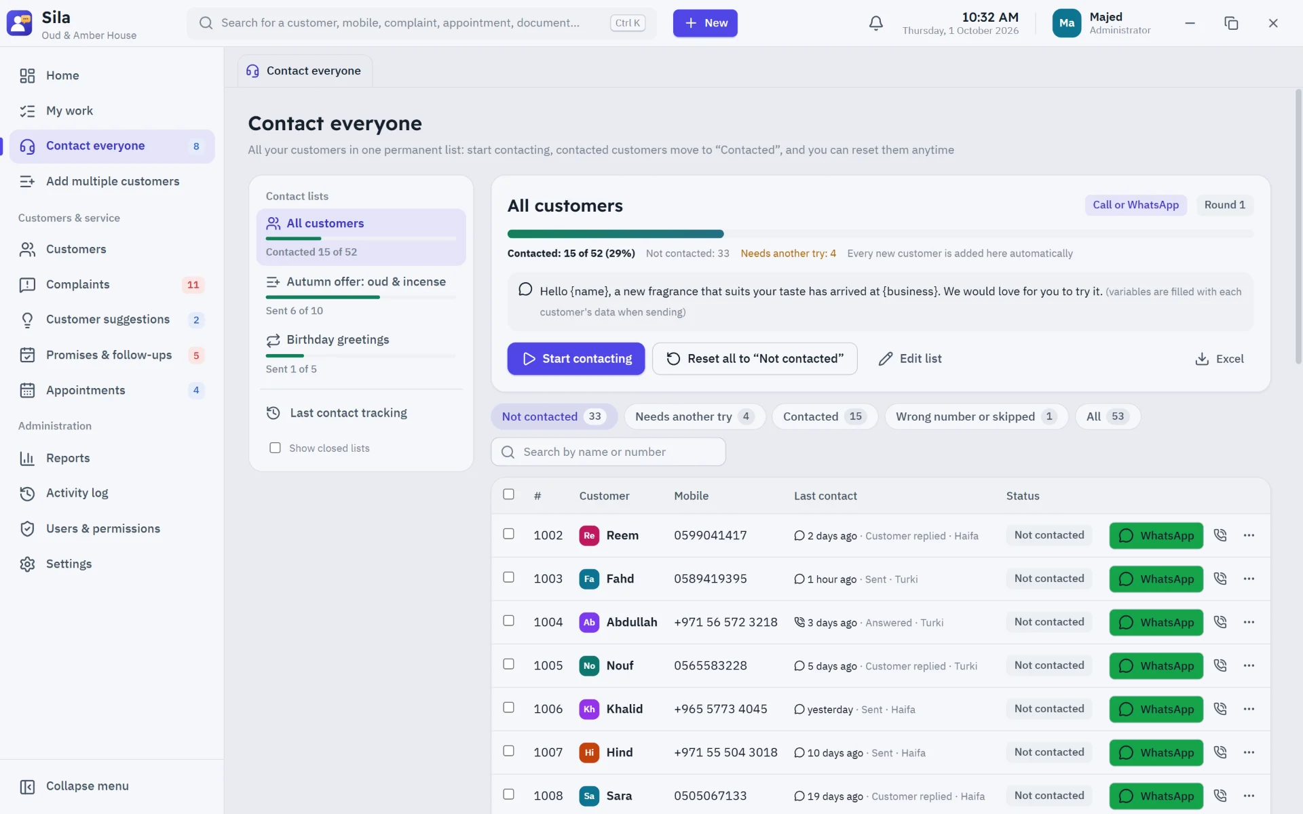Focus the global customer search box
The height and width of the screenshot is (814, 1303).
pos(421,23)
